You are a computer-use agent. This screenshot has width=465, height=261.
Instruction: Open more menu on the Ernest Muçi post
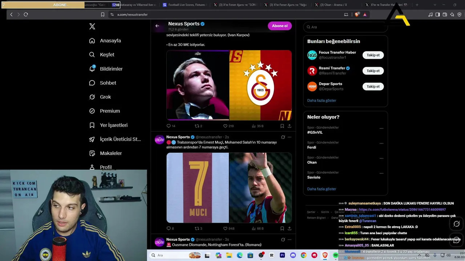(x=290, y=137)
